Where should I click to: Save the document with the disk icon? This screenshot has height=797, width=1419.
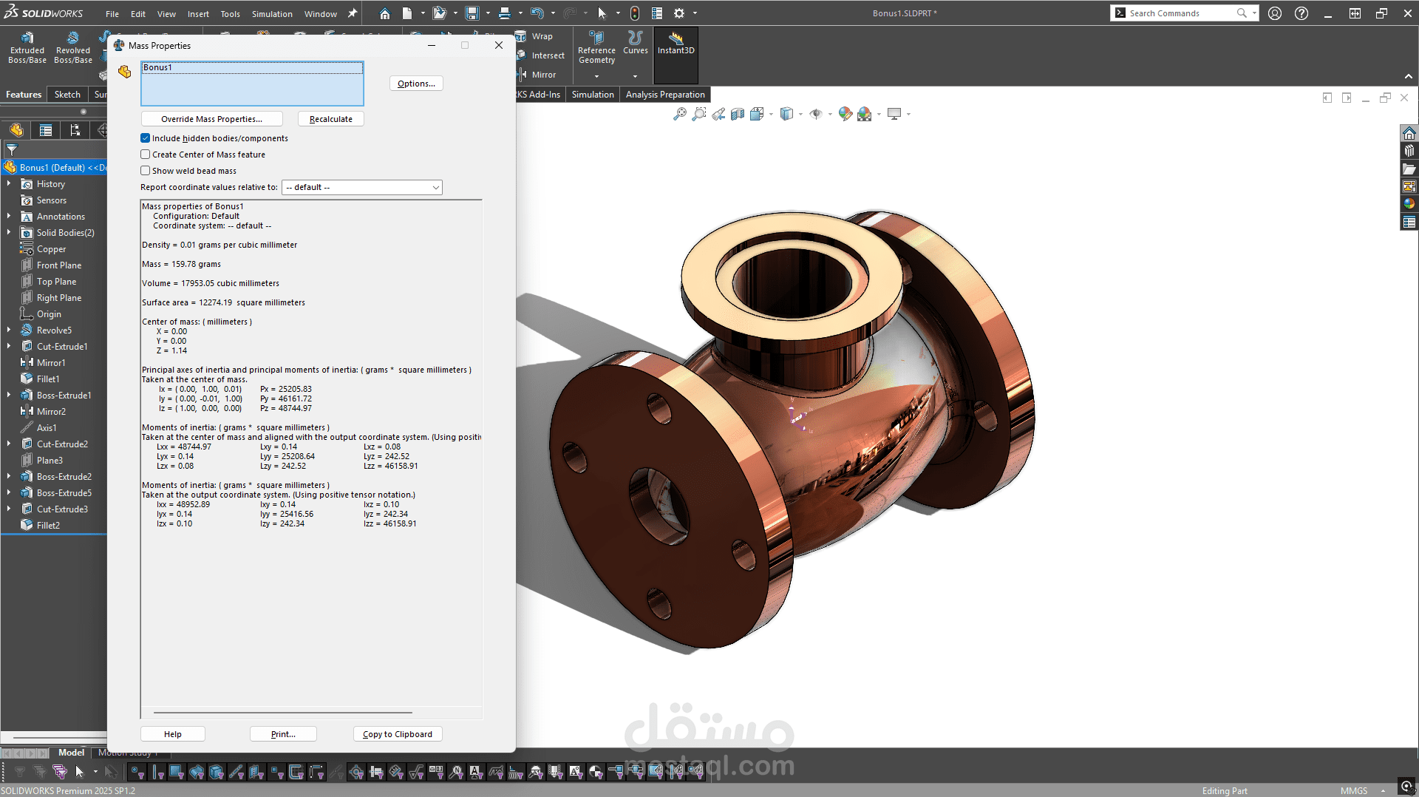click(x=472, y=13)
